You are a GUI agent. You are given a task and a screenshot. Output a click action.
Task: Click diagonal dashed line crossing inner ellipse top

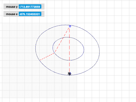pos(63,38)
